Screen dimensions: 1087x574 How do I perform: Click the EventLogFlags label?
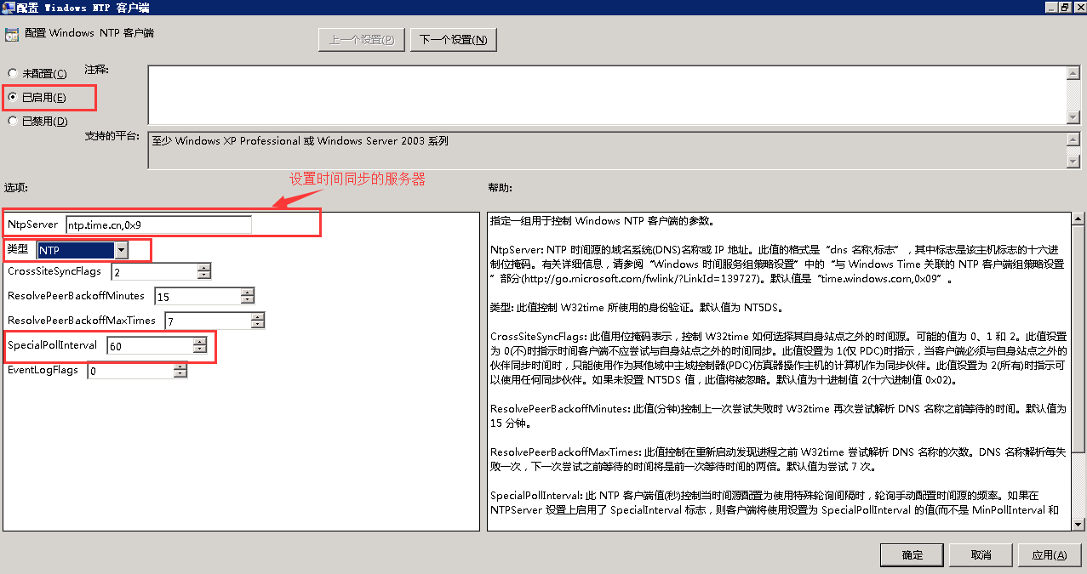(43, 370)
